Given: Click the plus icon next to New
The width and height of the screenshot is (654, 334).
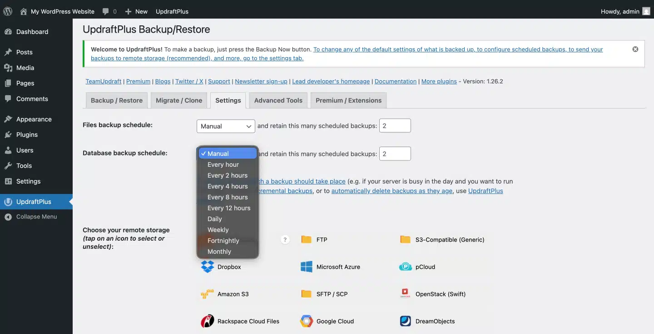Looking at the screenshot, I should click(129, 11).
